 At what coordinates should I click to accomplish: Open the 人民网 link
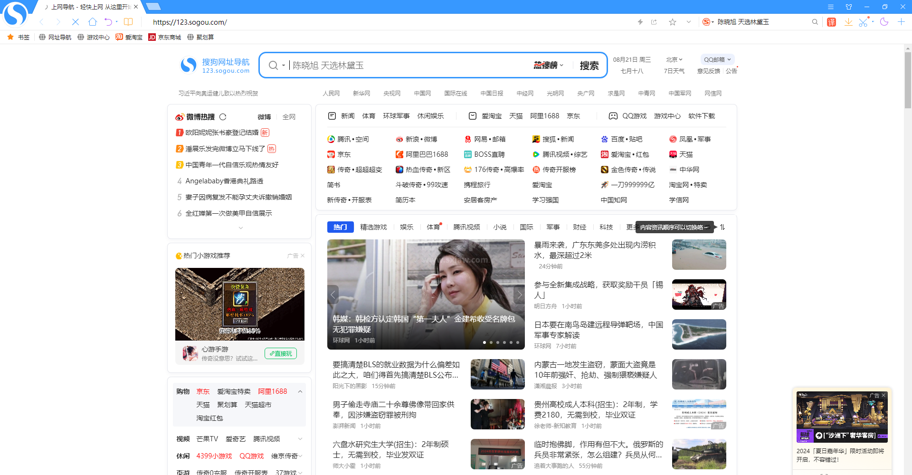click(x=331, y=94)
